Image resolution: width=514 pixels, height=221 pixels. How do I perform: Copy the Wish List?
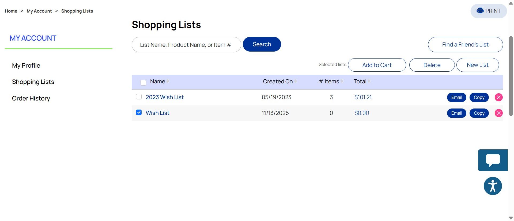click(479, 113)
